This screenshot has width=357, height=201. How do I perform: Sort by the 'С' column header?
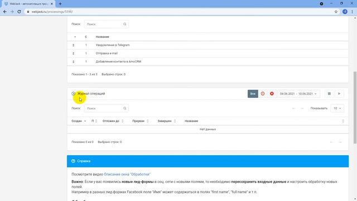[x=86, y=37]
